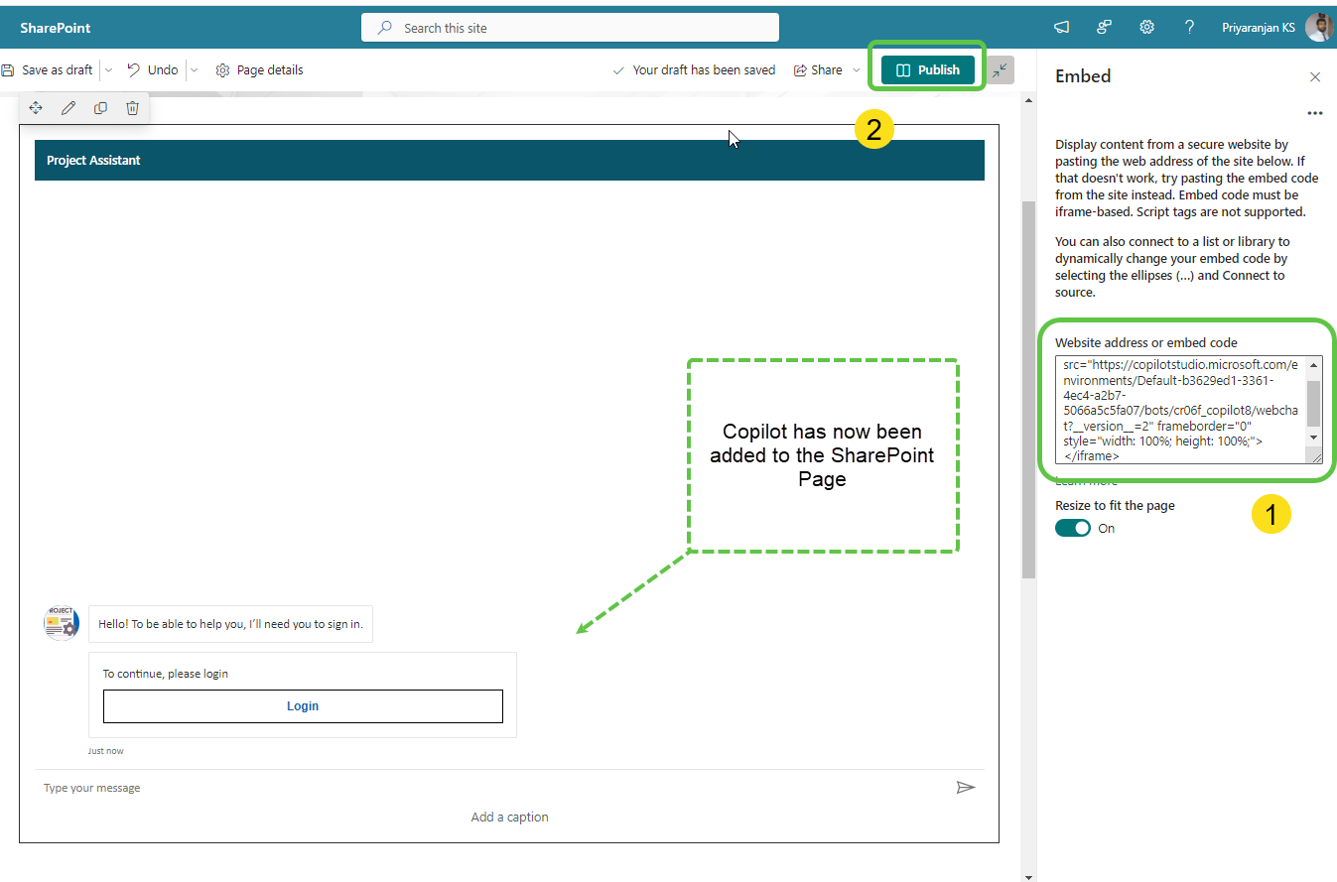Open the Undo dropdown arrow

click(194, 70)
